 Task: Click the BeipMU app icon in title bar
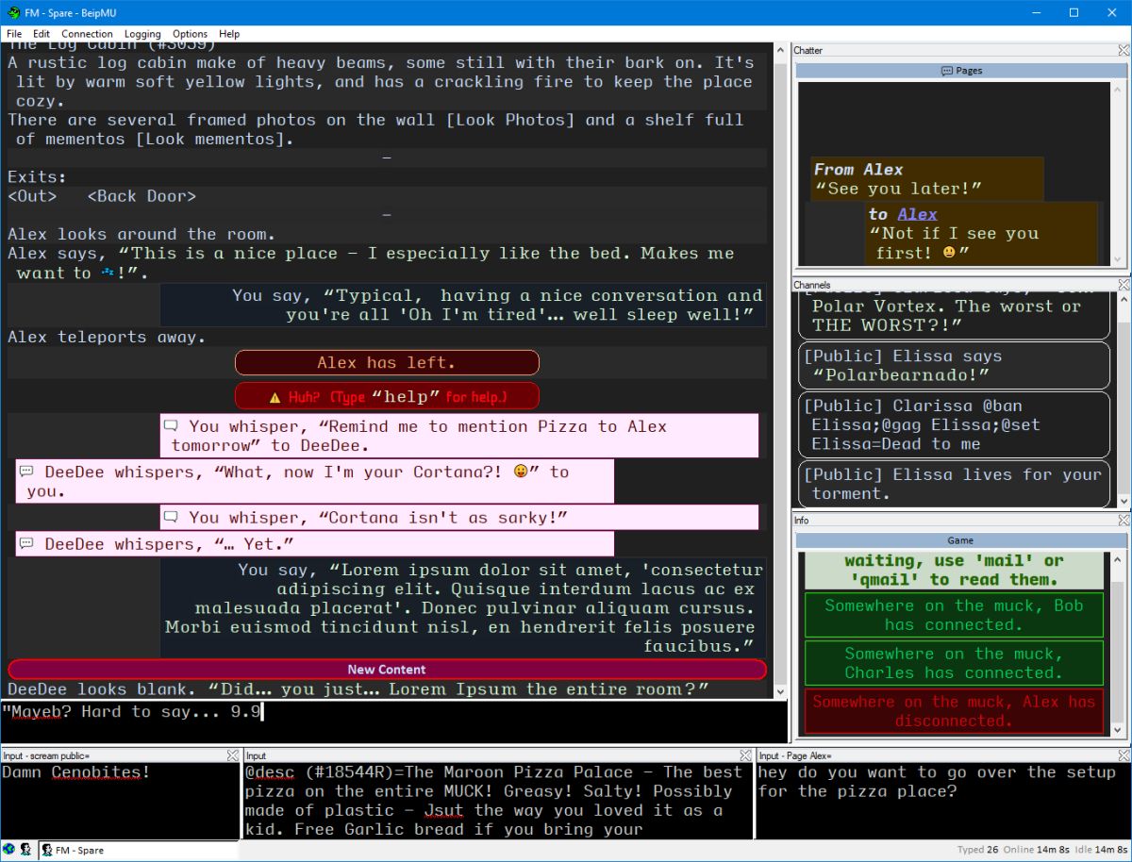point(13,12)
